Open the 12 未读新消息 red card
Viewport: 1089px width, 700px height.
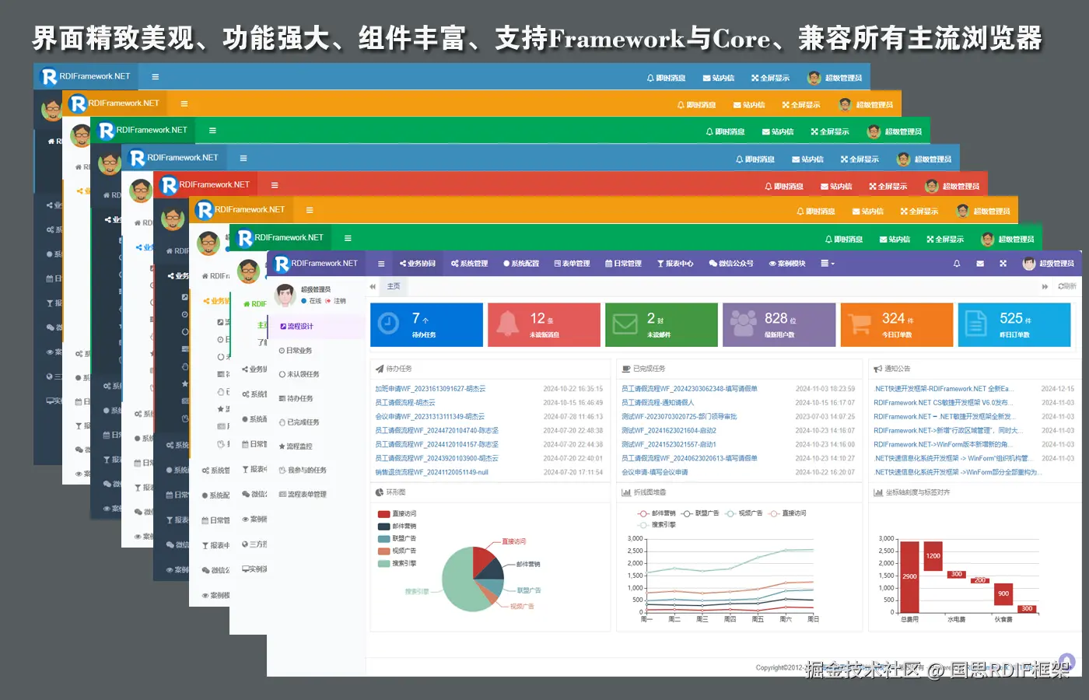[544, 324]
